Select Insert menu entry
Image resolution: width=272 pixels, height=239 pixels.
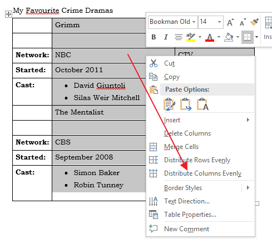[200, 120]
